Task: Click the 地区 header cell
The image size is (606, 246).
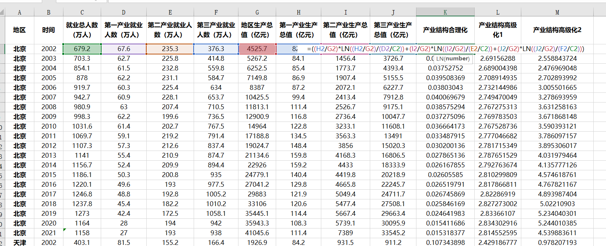Action: pyautogui.click(x=19, y=30)
